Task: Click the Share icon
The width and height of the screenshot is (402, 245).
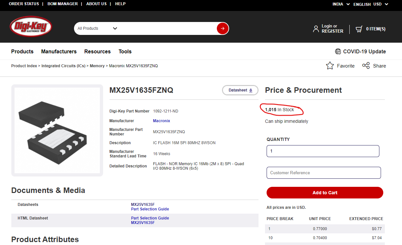Action: click(x=366, y=66)
